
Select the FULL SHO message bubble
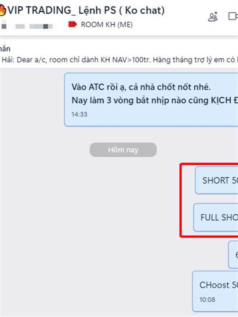(x=216, y=217)
